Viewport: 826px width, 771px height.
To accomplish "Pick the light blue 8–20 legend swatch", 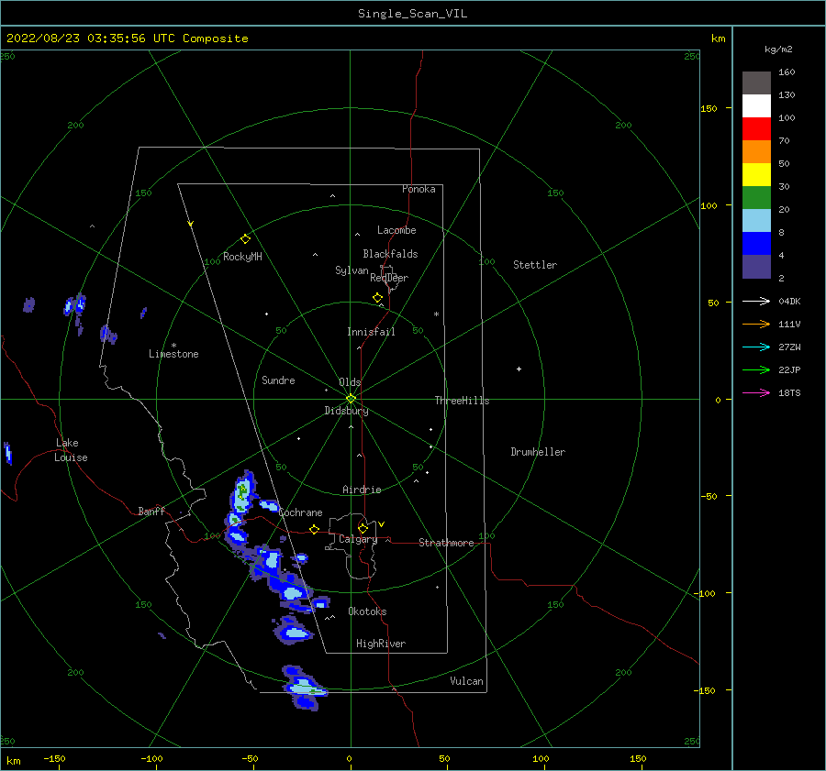I will click(x=756, y=221).
